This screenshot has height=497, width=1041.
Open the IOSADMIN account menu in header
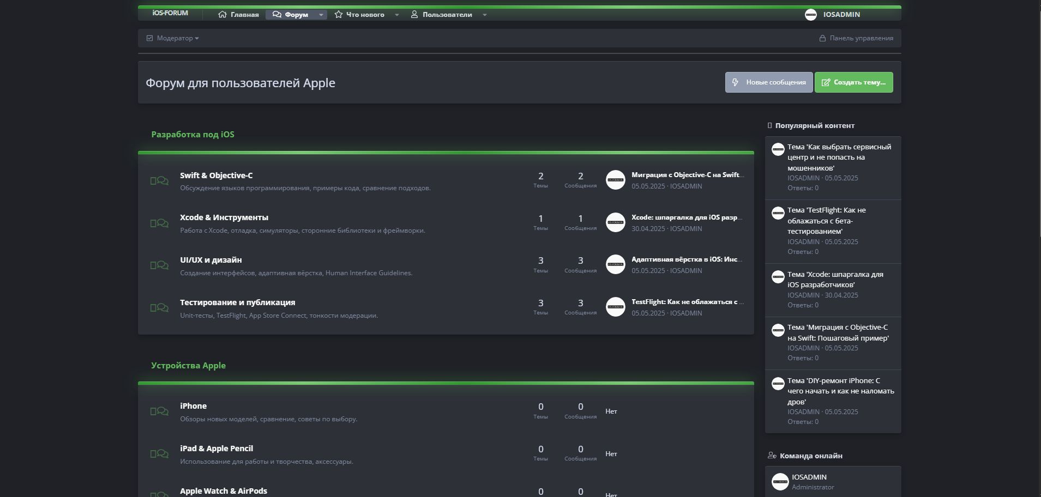point(841,15)
